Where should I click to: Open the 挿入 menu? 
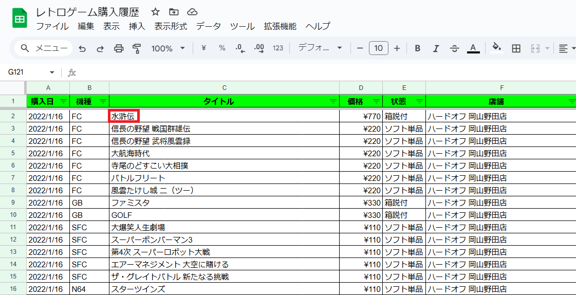137,26
